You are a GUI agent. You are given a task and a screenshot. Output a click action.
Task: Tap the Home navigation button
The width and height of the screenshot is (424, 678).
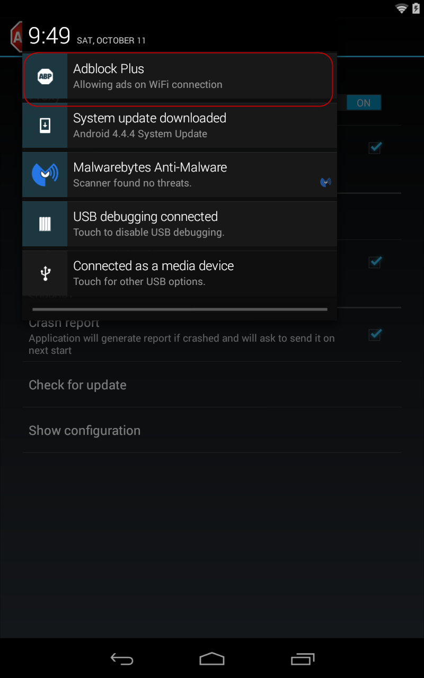212,658
